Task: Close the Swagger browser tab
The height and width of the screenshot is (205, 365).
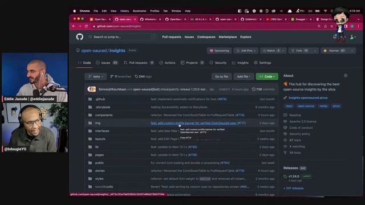Action: [x=311, y=19]
